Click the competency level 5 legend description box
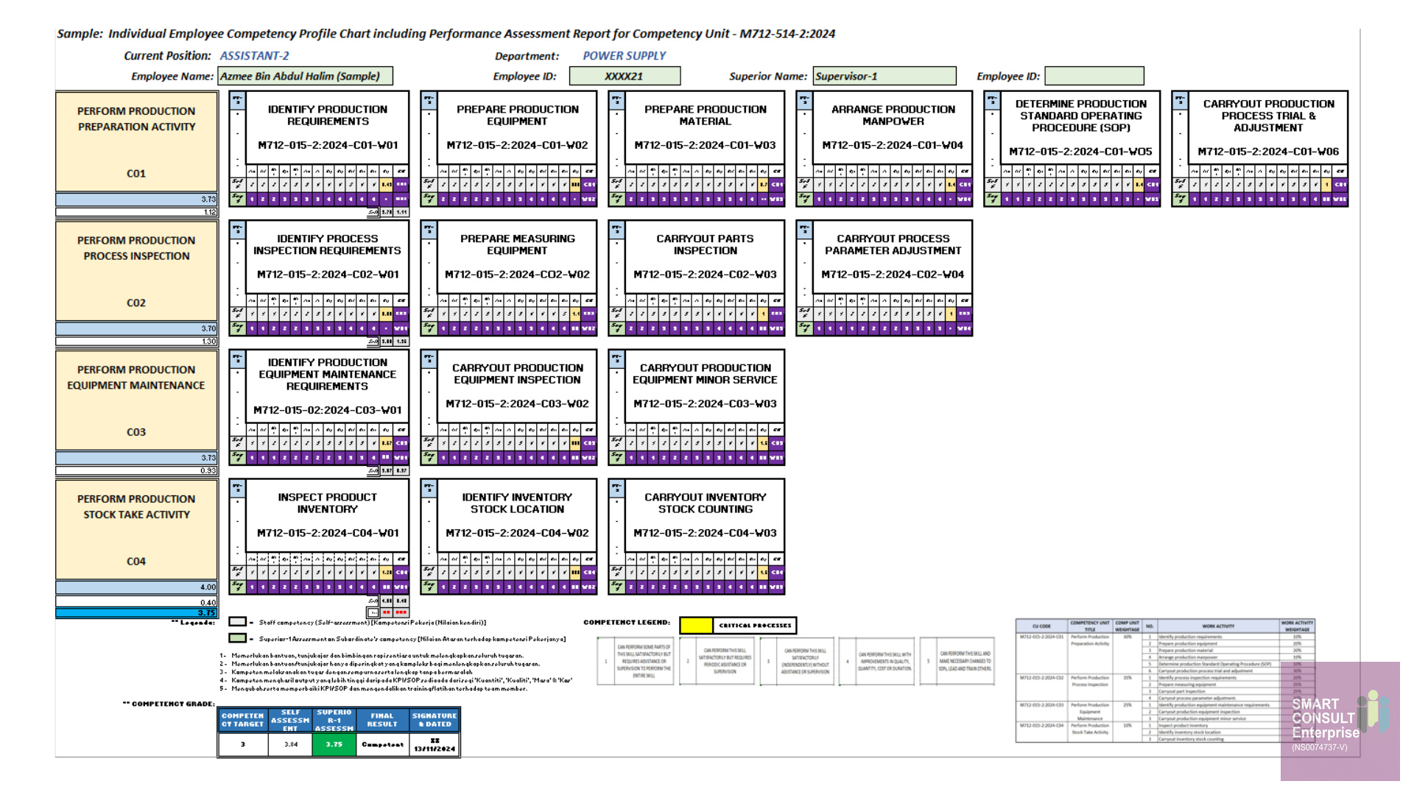1414x795 pixels. click(957, 661)
